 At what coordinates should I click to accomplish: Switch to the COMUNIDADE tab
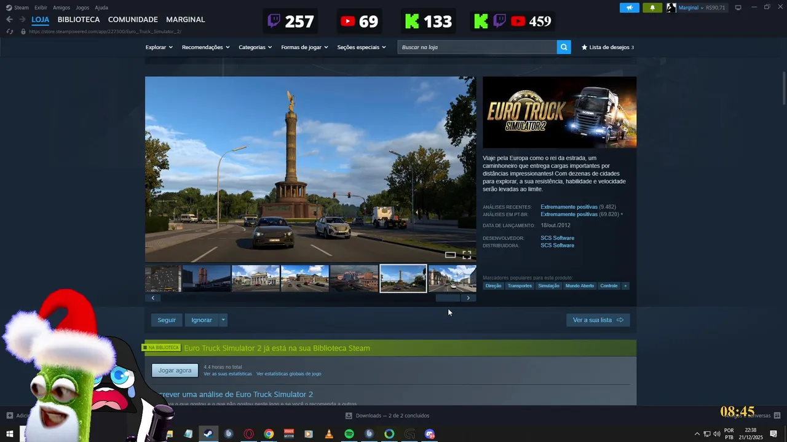[x=133, y=20]
